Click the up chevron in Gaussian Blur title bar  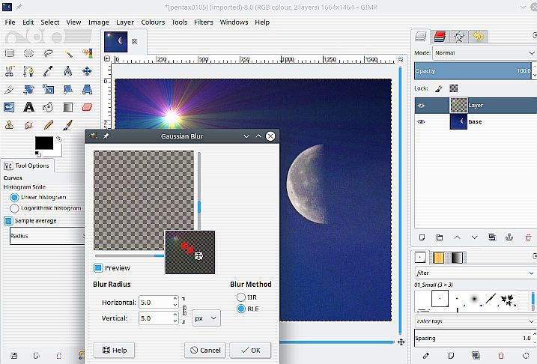click(258, 136)
